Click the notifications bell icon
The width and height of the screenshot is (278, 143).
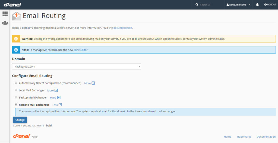click(x=257, y=5)
